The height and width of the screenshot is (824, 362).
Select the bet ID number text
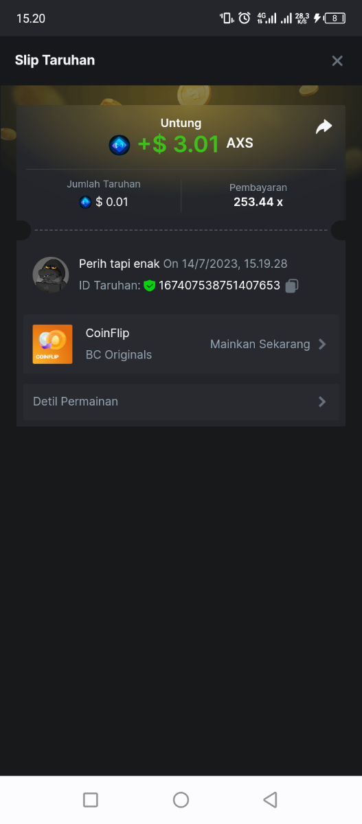[220, 286]
